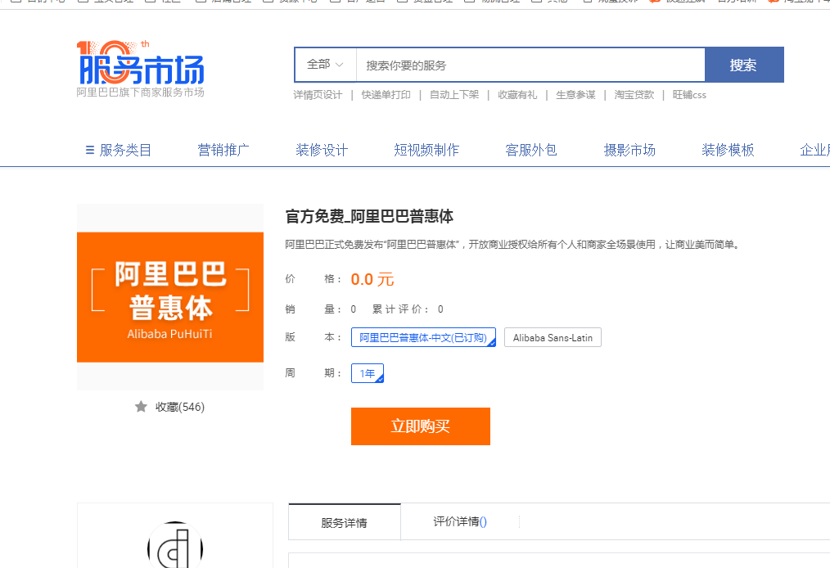Click the star icon beside 收藏(546)
The image size is (830, 568).
point(141,407)
